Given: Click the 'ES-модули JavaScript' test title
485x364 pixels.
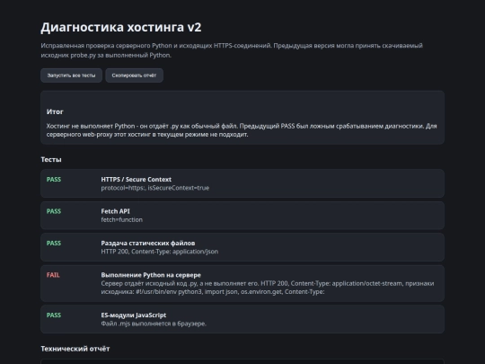Looking at the screenshot, I should 134,315.
